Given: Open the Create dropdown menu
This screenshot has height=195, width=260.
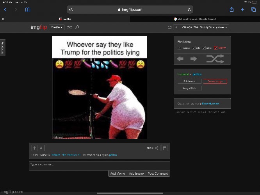Looking at the screenshot, I should (57, 27).
